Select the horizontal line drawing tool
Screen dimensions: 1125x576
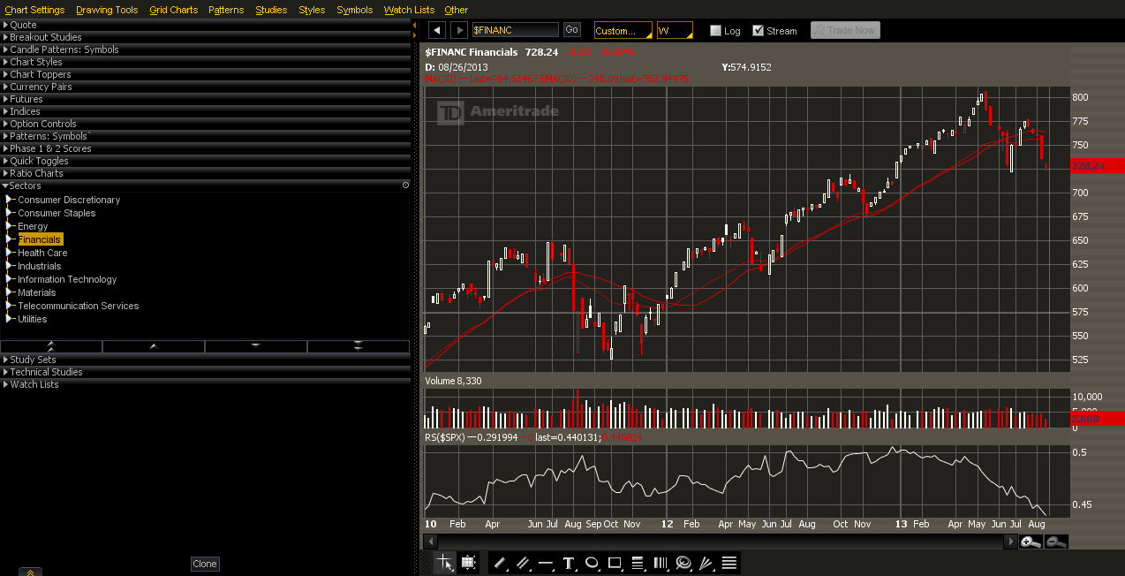[x=545, y=563]
